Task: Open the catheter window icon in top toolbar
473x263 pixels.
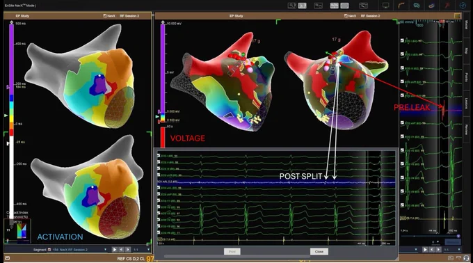Action: tap(364, 6)
